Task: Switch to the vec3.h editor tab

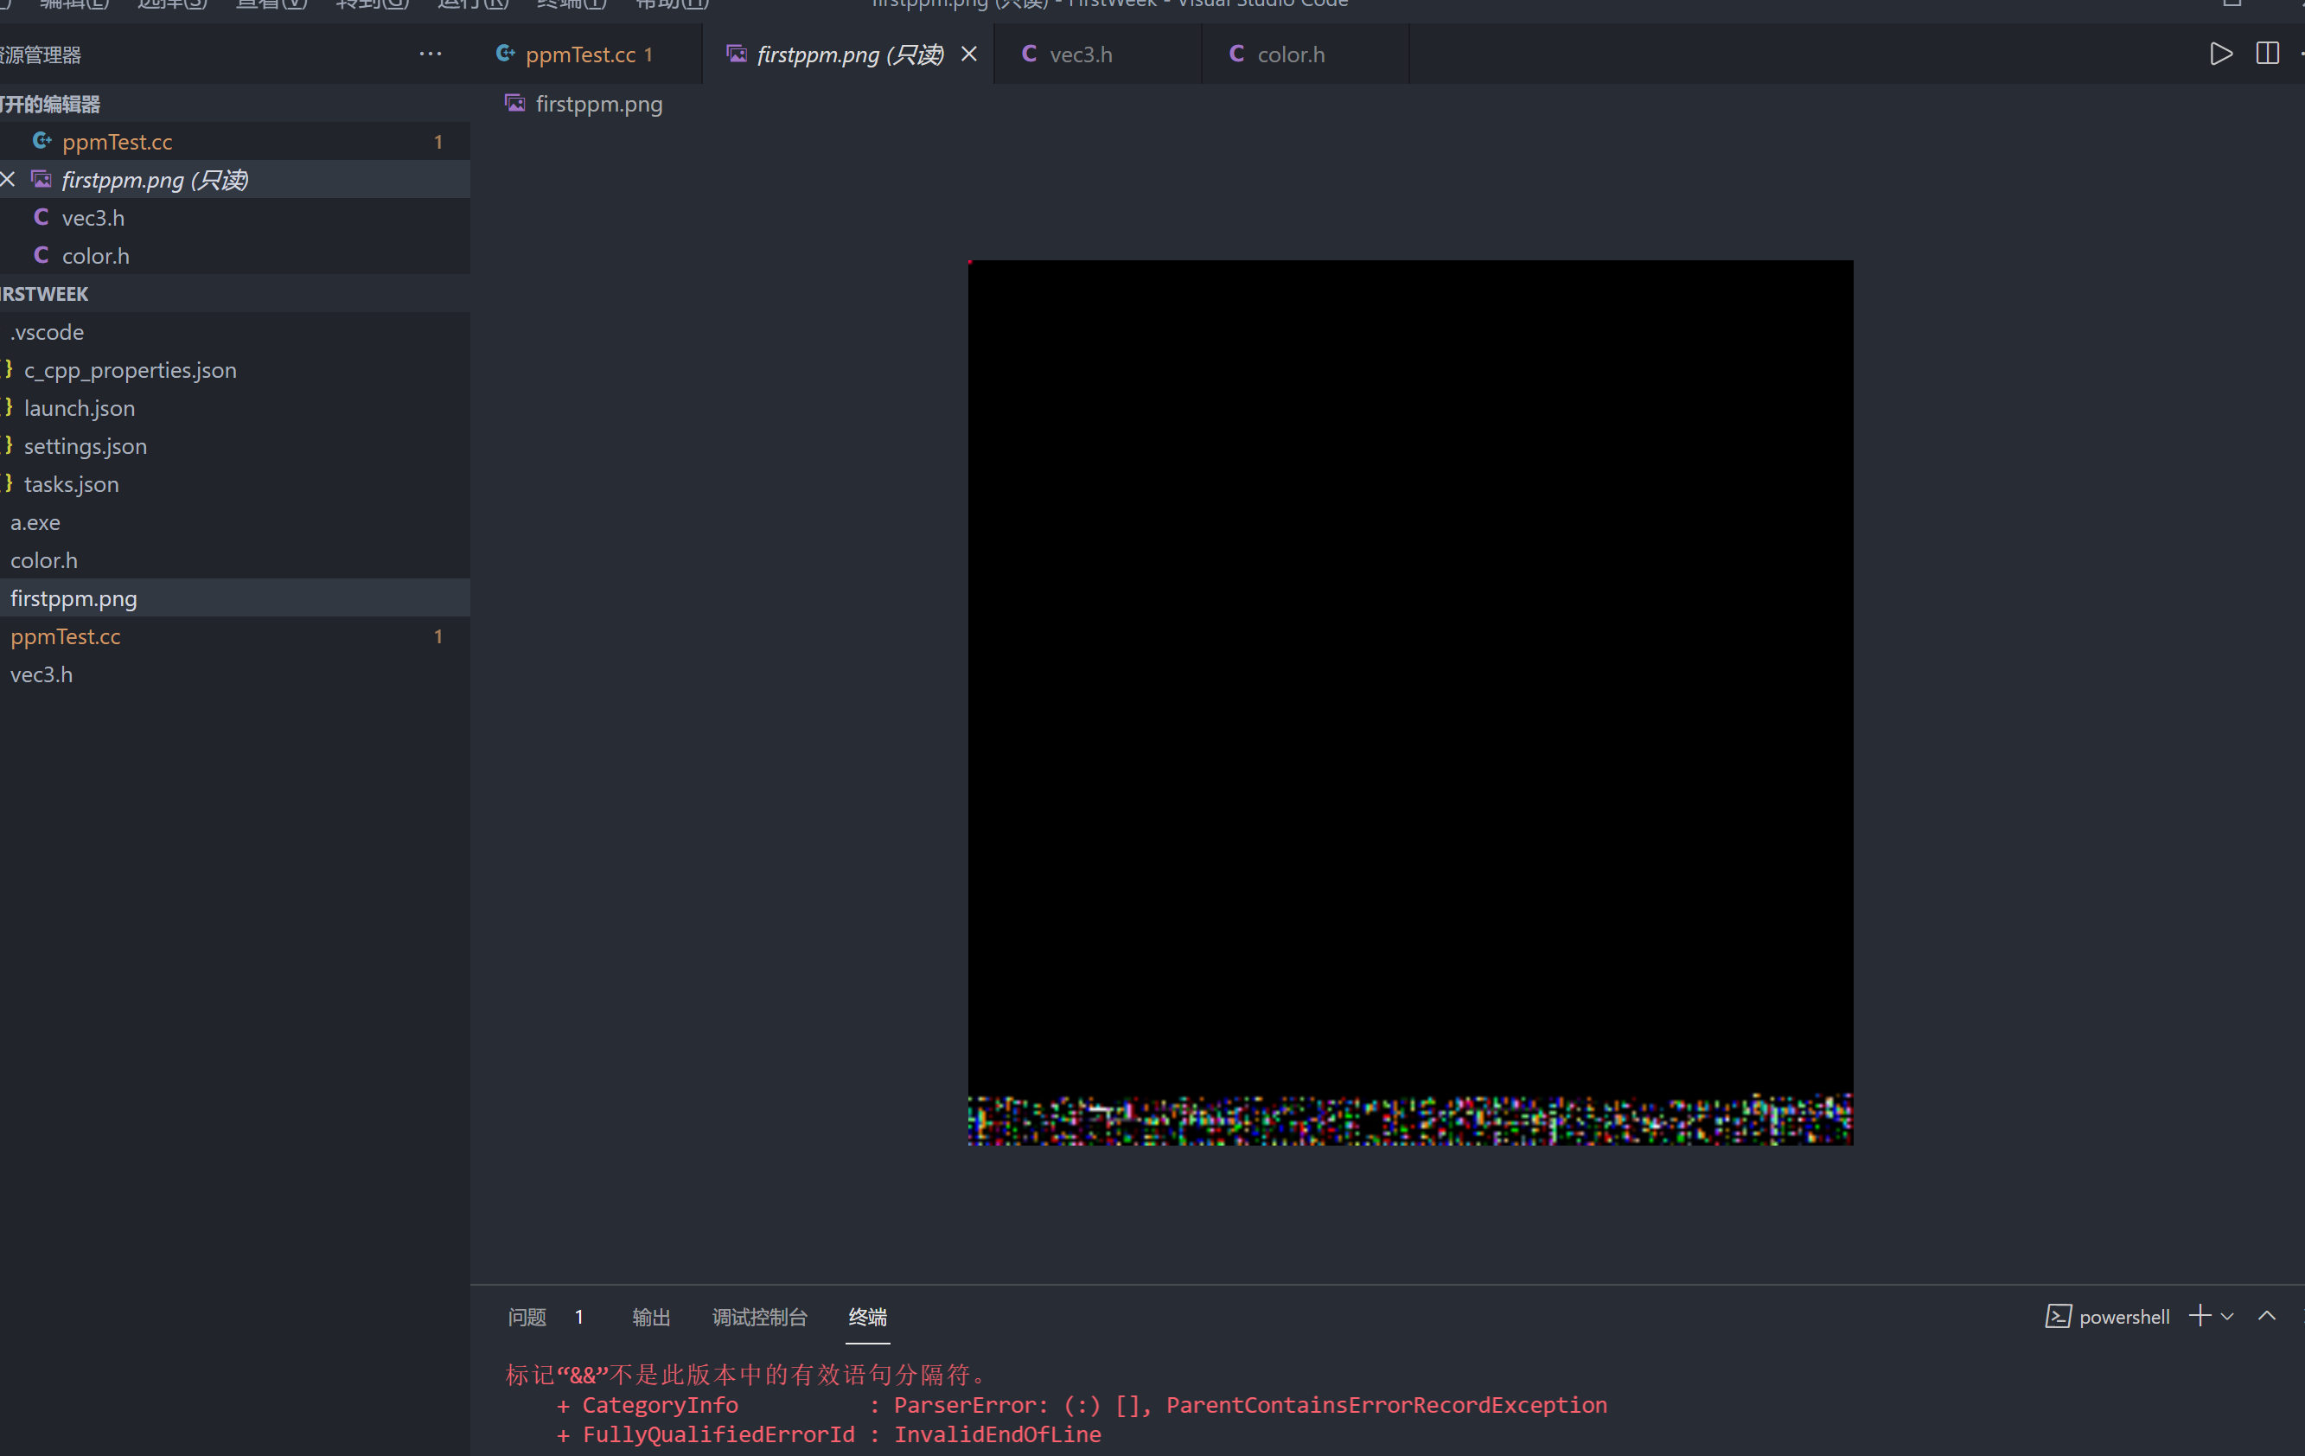Action: [x=1080, y=54]
